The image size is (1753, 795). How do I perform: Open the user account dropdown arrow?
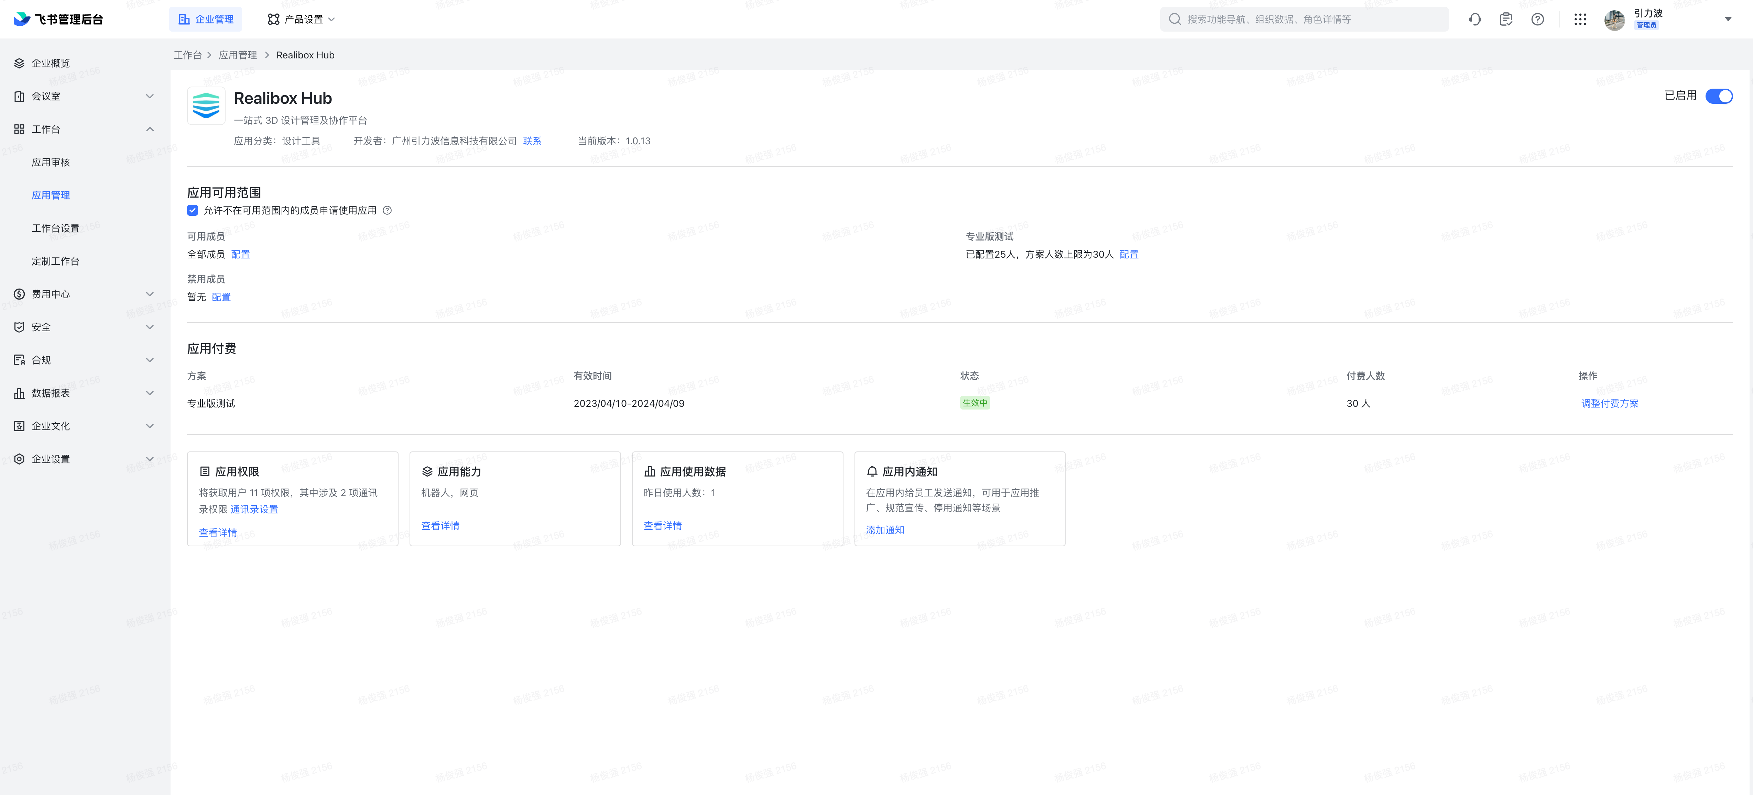point(1728,19)
